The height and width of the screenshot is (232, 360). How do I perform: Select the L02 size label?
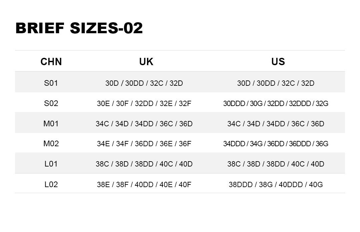(51, 184)
